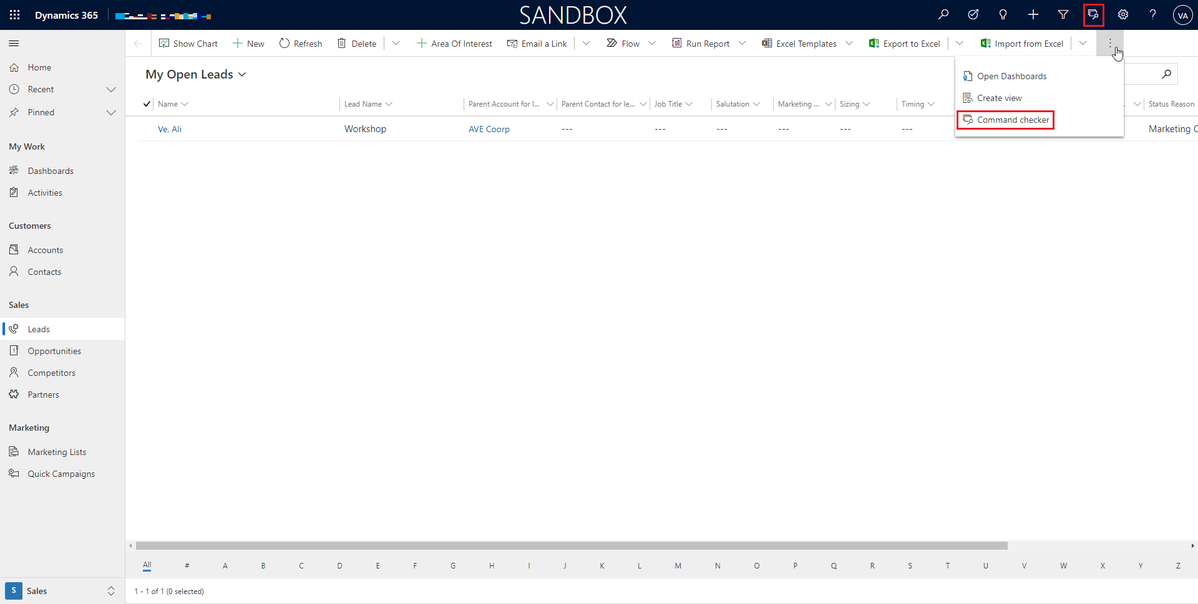Collapse the Recent section in the sidebar

tap(111, 89)
